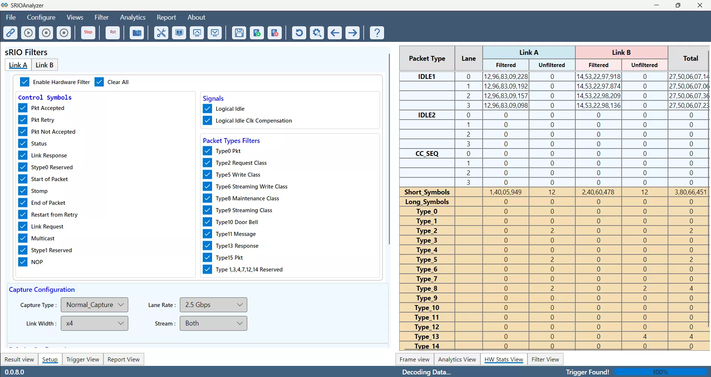The height and width of the screenshot is (377, 711).
Task: Click the circular refresh arrow icon
Action: tap(299, 33)
